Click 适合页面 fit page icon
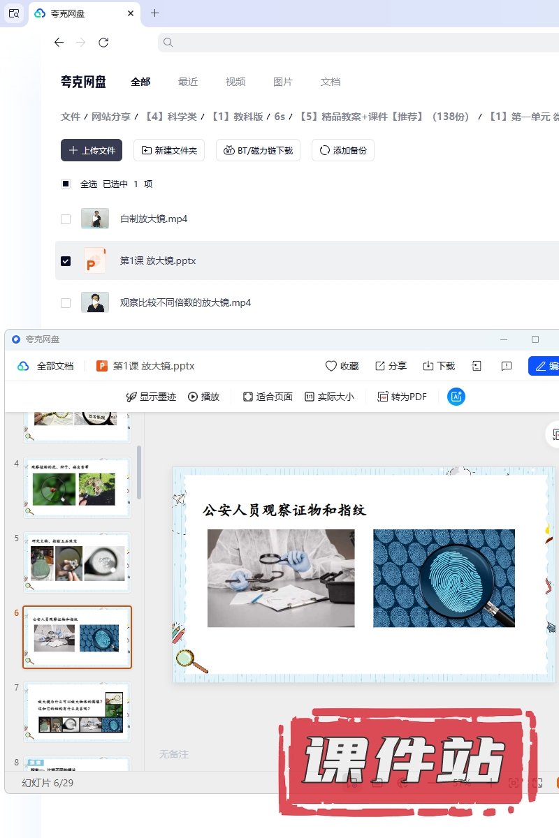 pos(247,397)
